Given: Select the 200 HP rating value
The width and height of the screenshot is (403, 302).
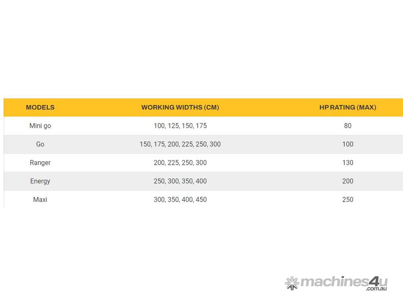Looking at the screenshot, I should tap(348, 181).
